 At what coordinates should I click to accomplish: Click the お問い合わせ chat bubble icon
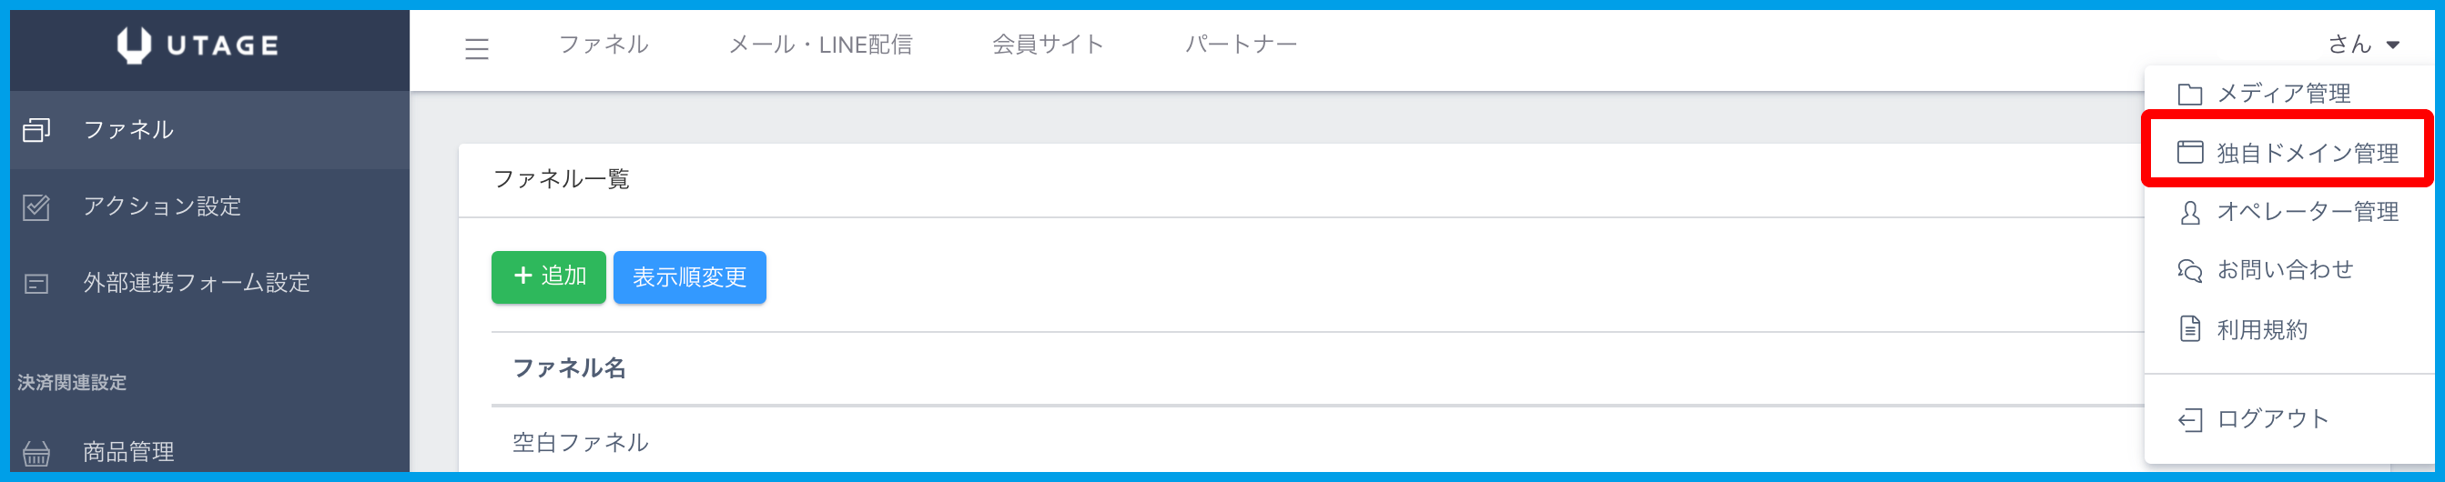coord(2190,271)
